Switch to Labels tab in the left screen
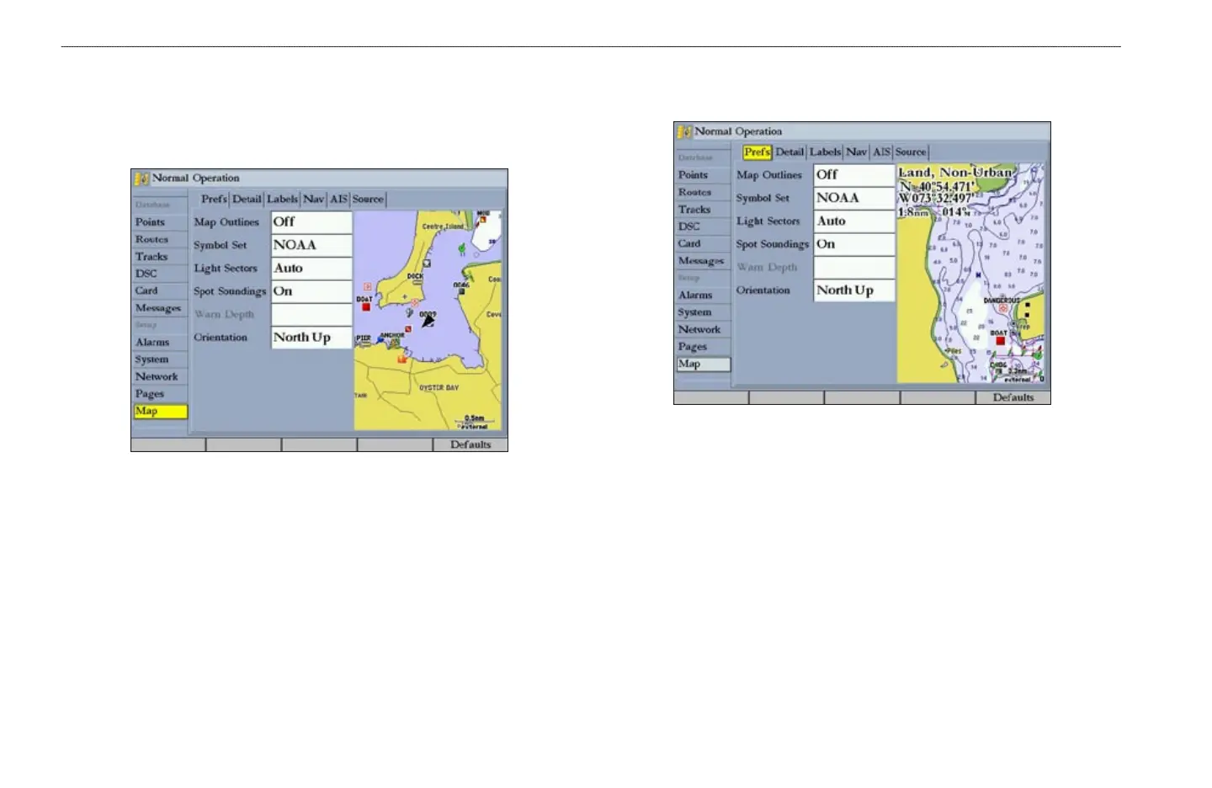The width and height of the screenshot is (1212, 788). [x=283, y=200]
